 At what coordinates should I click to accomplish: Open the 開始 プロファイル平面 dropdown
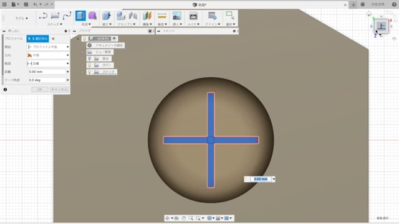48,47
